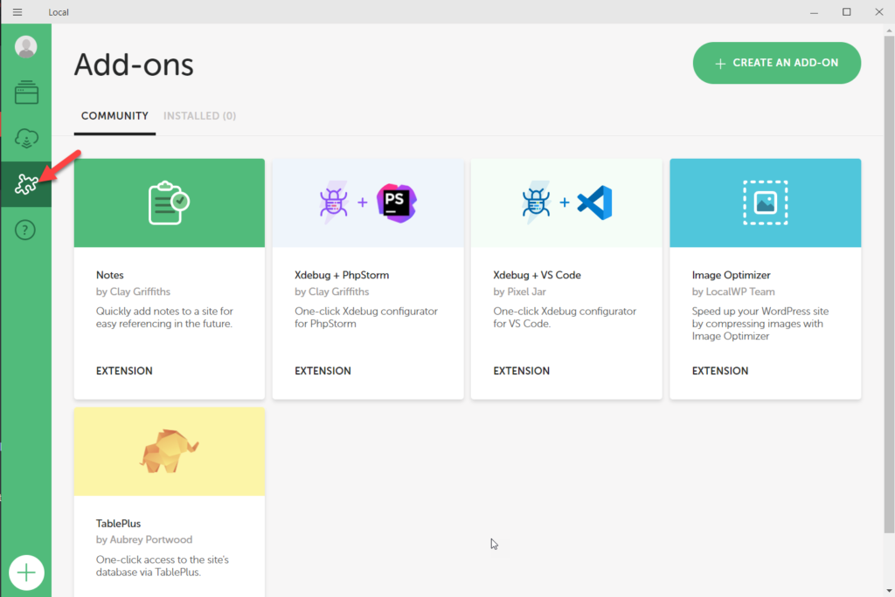Screen dimensions: 895x597
Task: Minimize the Local window
Action: point(814,12)
